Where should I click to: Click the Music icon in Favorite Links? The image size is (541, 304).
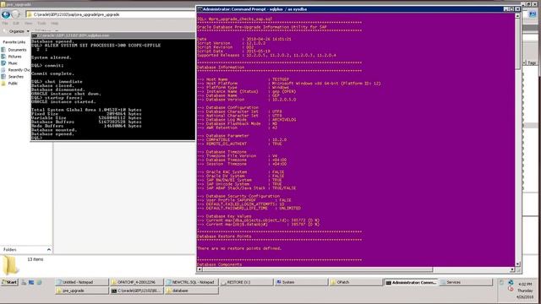click(x=3, y=63)
